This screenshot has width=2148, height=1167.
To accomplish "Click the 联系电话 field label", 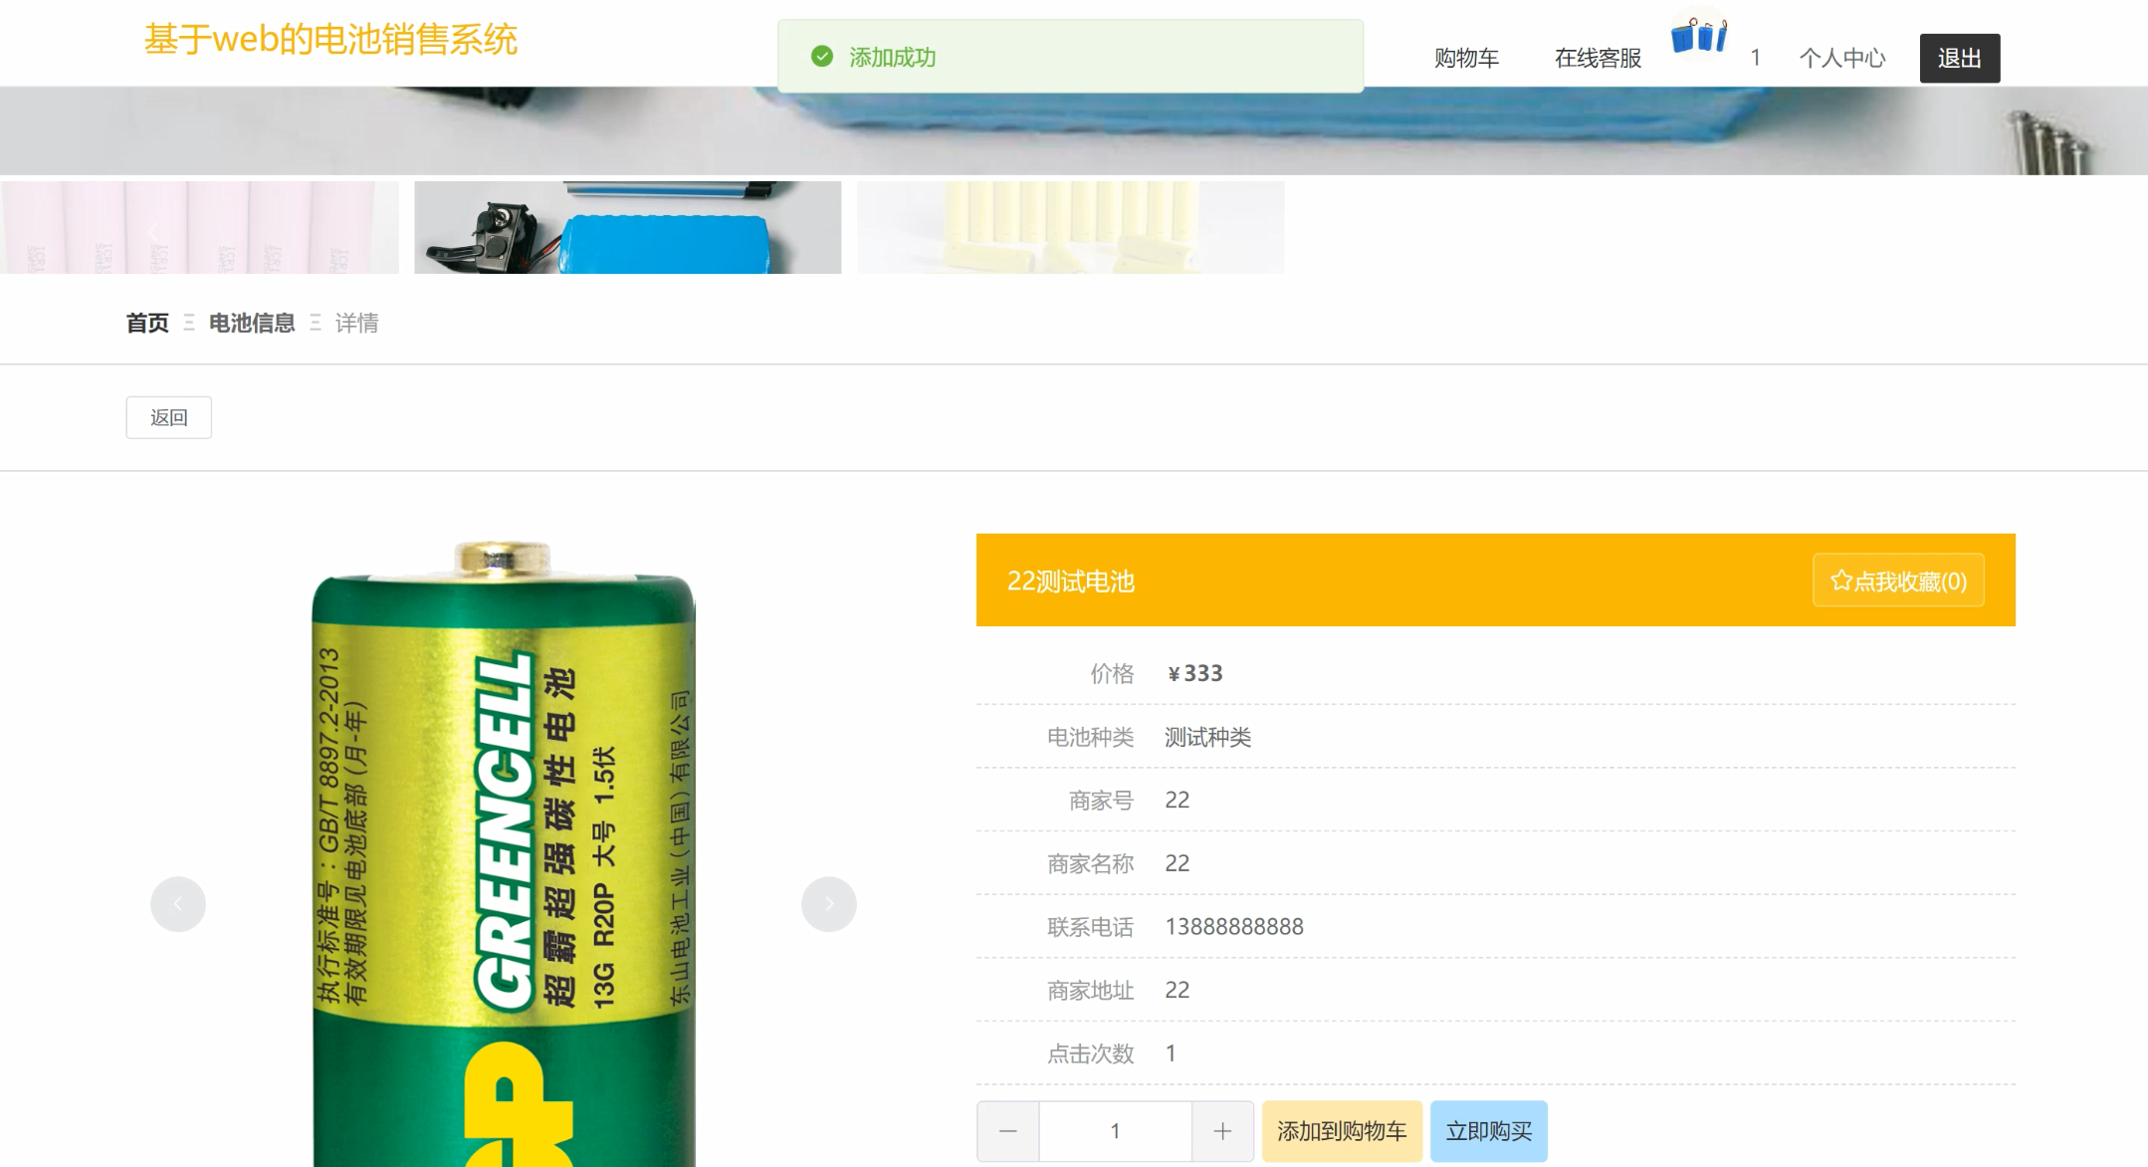I will tap(1090, 927).
